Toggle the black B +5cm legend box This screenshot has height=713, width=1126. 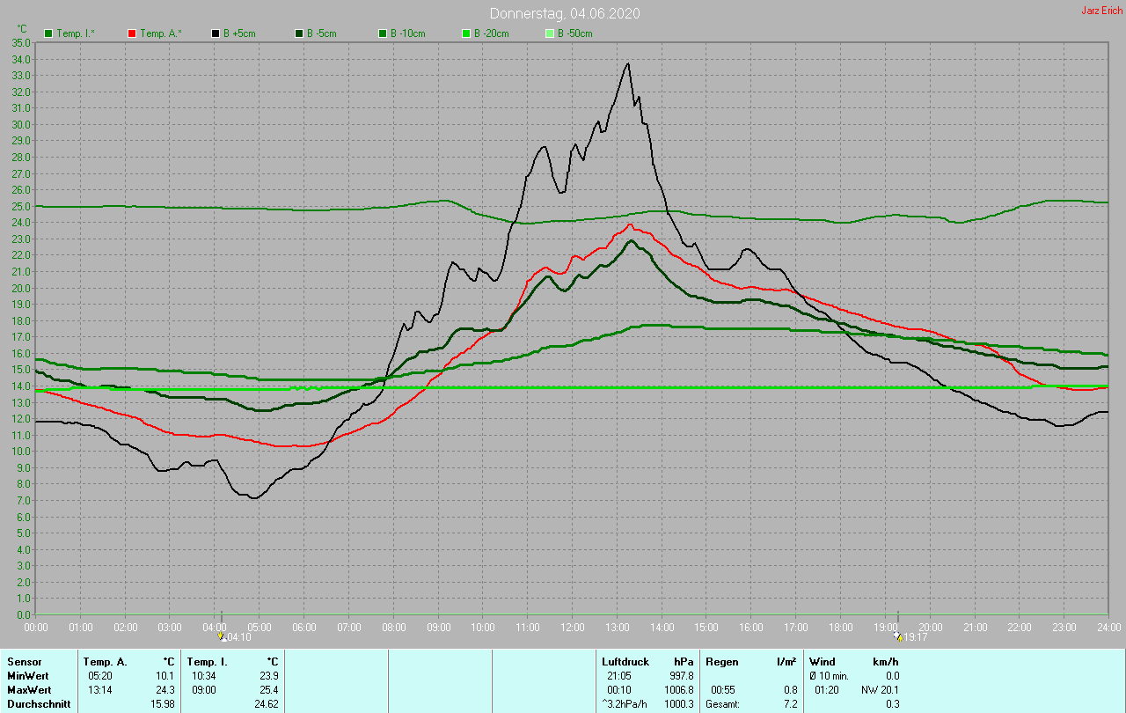pos(216,33)
